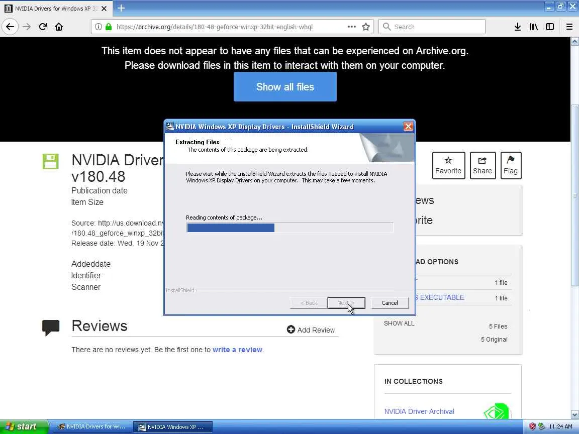Screen dimensions: 579x434
Task: Click the second system tray icon beside clock
Action: [541, 426]
